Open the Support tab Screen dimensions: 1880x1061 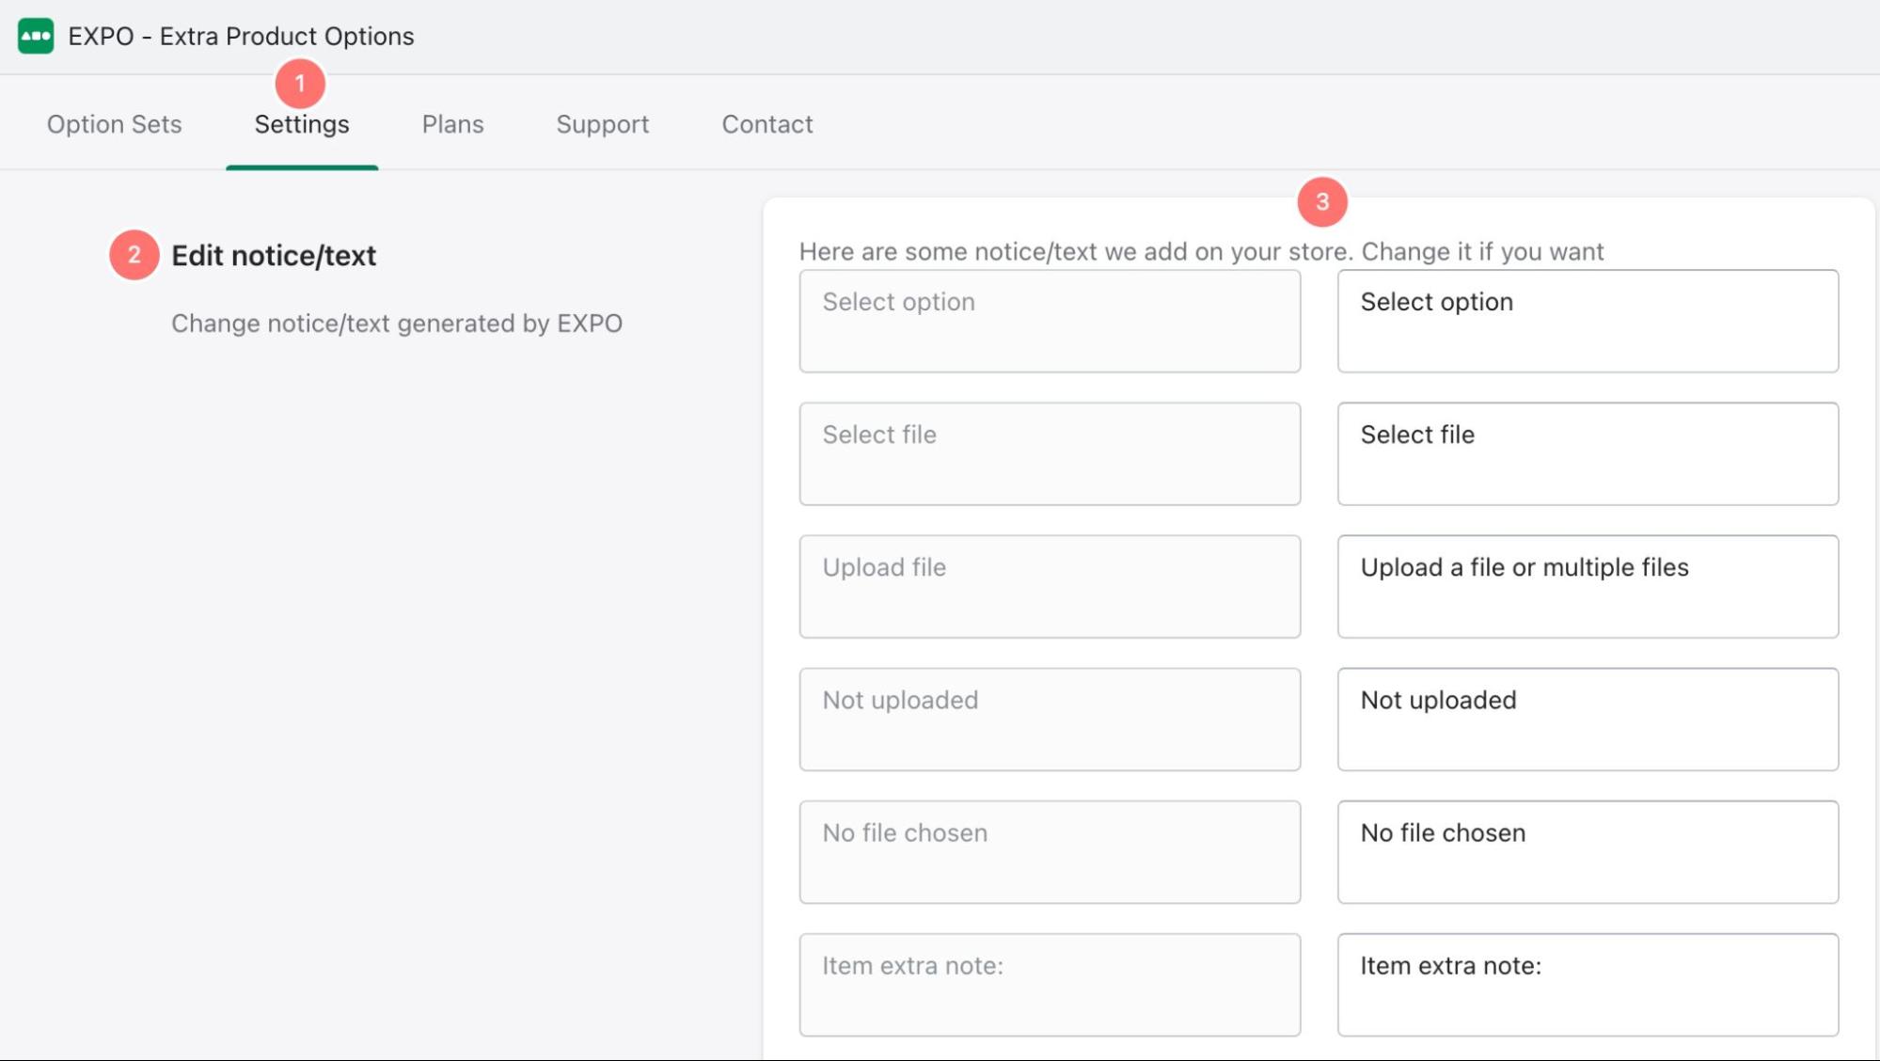pyautogui.click(x=603, y=124)
